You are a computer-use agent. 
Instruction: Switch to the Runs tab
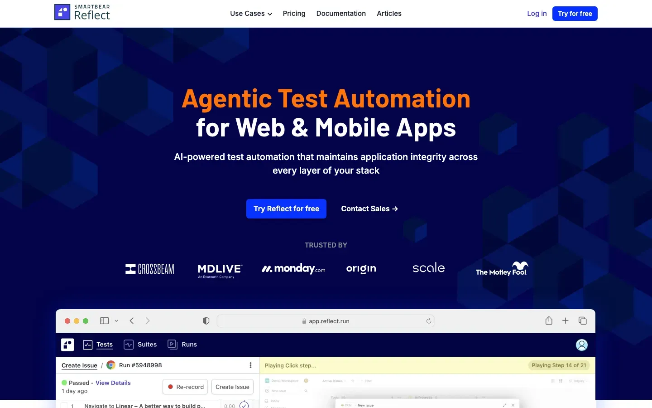tap(182, 345)
